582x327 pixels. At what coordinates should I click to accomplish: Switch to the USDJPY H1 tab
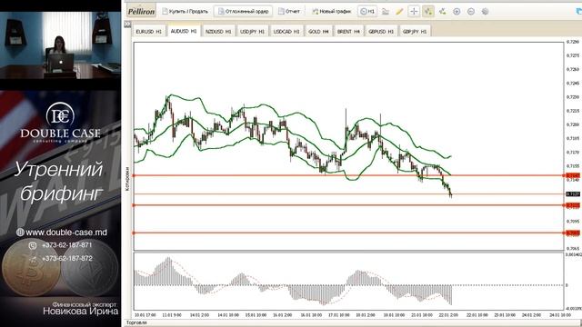tap(252, 32)
